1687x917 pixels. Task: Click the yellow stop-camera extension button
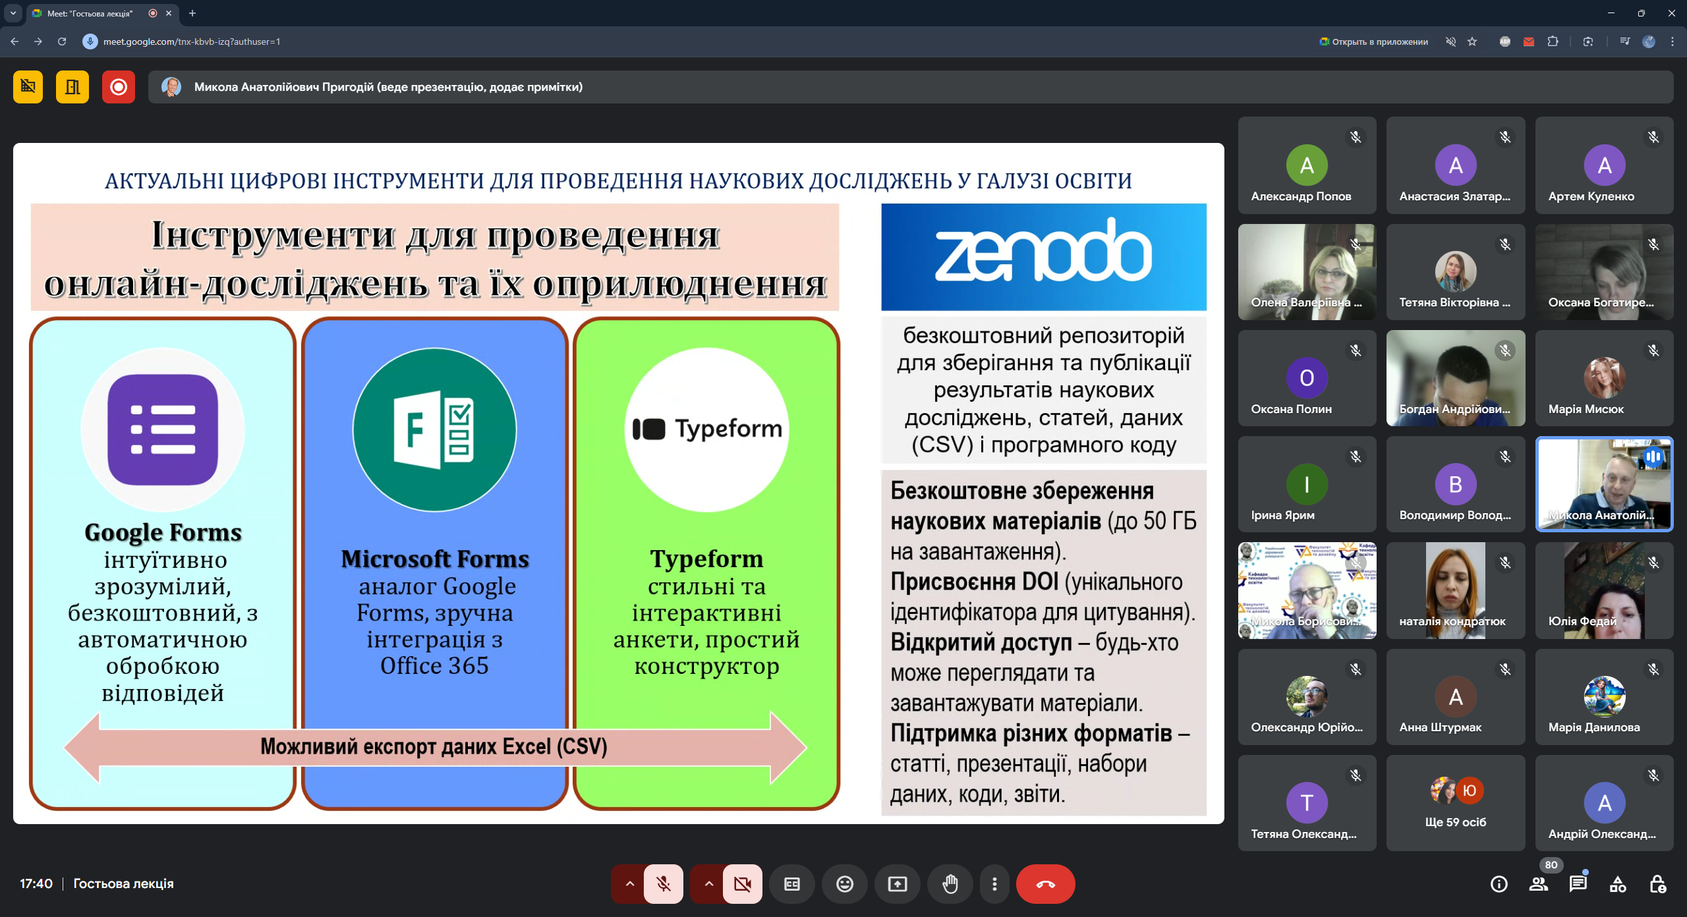pos(28,87)
